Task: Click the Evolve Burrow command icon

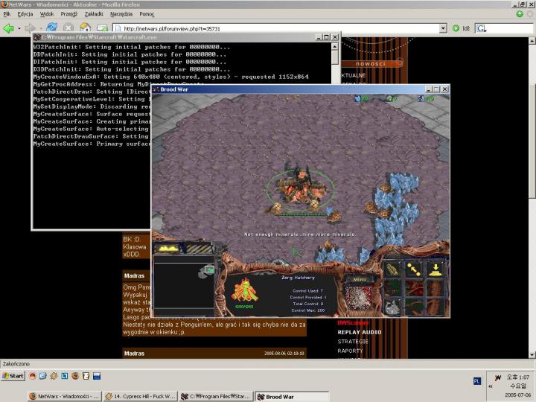Action: pos(392,307)
